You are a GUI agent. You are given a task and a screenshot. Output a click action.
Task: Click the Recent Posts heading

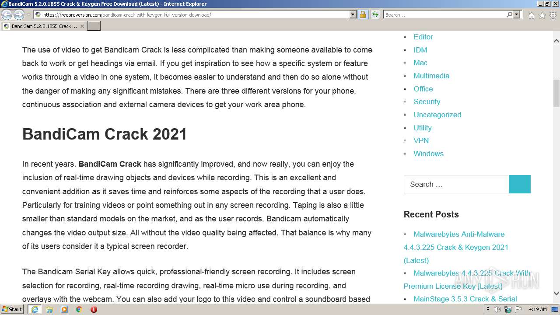point(431,214)
